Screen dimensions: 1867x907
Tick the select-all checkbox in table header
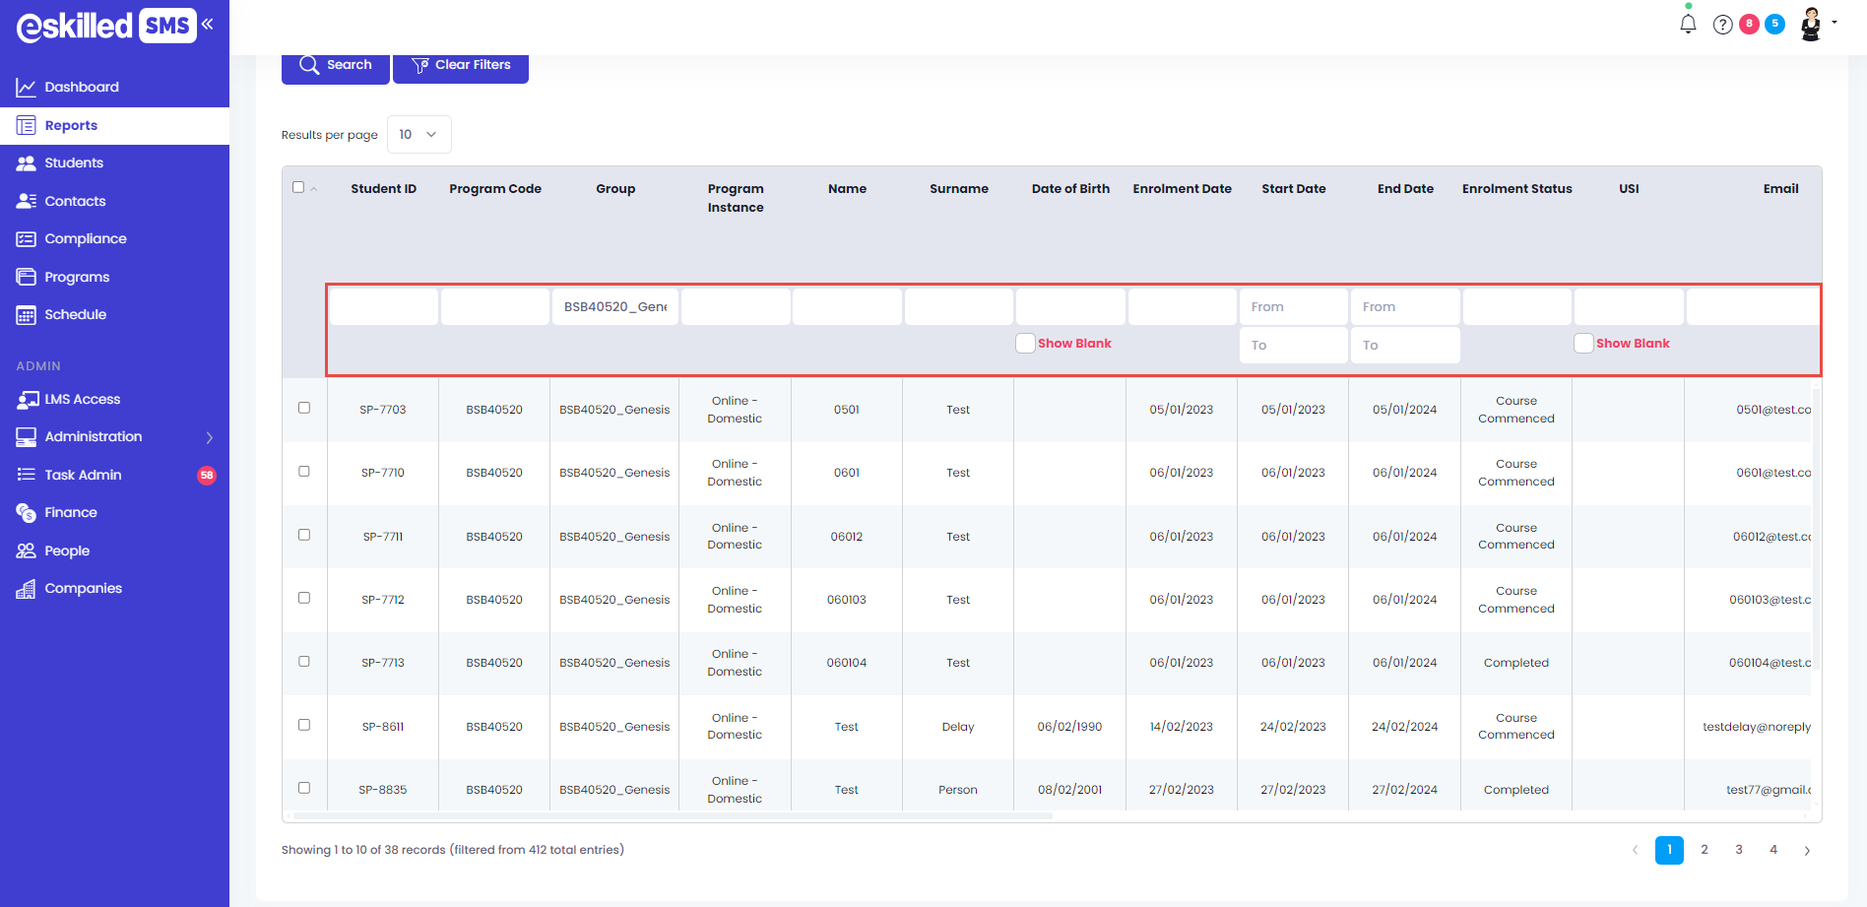tap(298, 187)
